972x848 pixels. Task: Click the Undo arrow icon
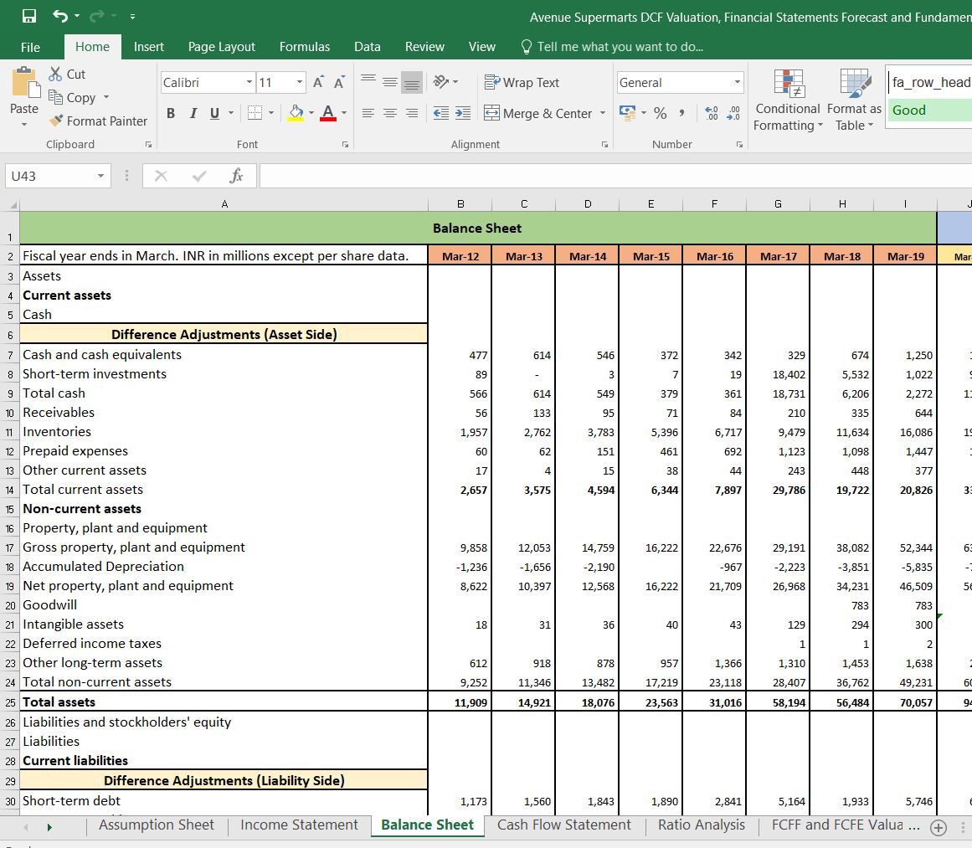click(x=60, y=16)
